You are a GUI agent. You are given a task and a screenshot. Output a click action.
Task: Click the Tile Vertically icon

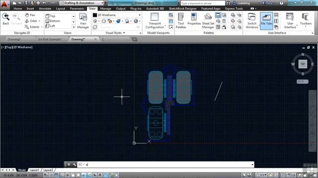[276, 21]
